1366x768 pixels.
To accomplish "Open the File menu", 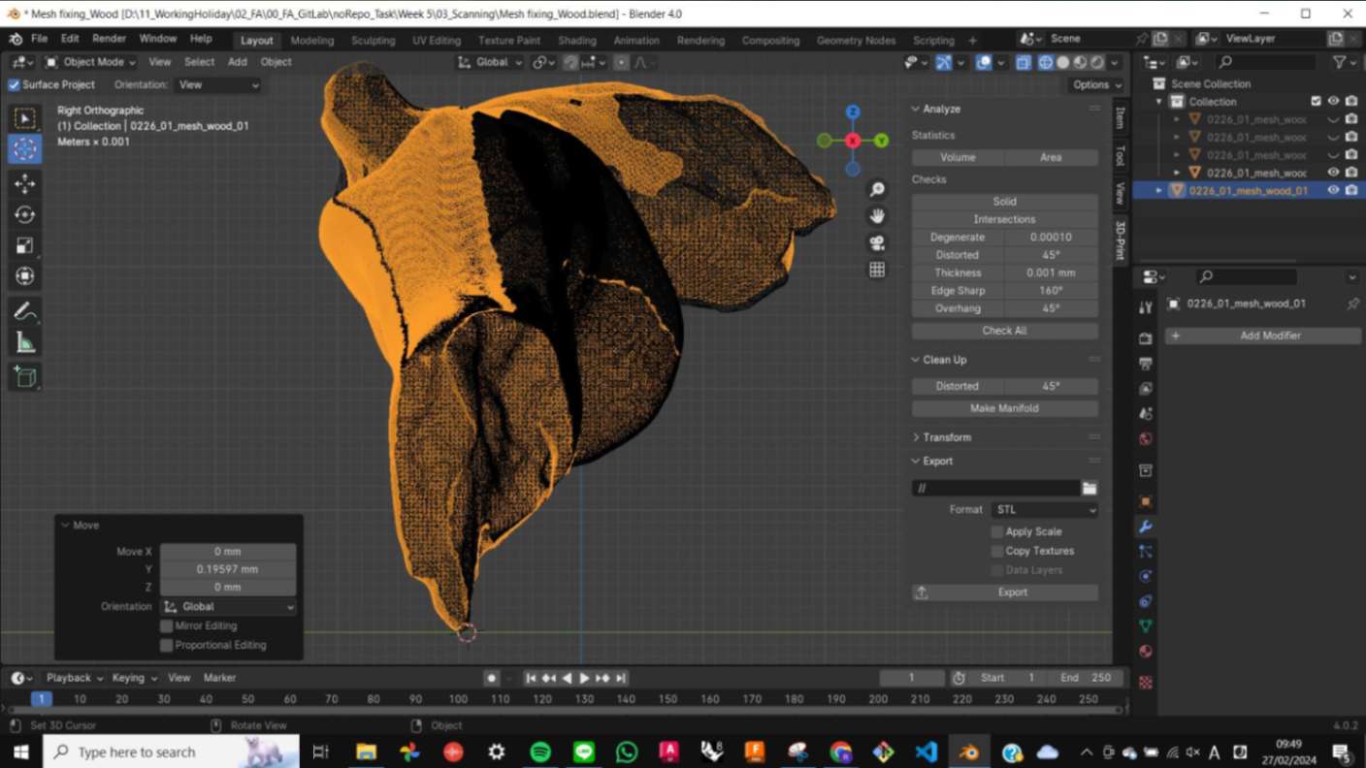I will 39,39.
